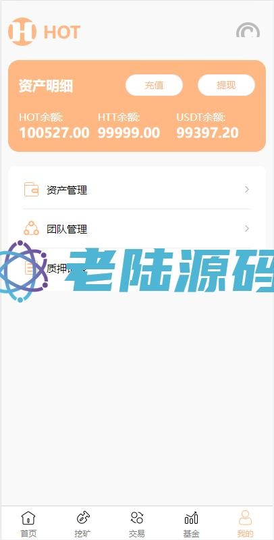Open the 首页 home tab icon
The height and width of the screenshot is (540, 274).
click(28, 518)
